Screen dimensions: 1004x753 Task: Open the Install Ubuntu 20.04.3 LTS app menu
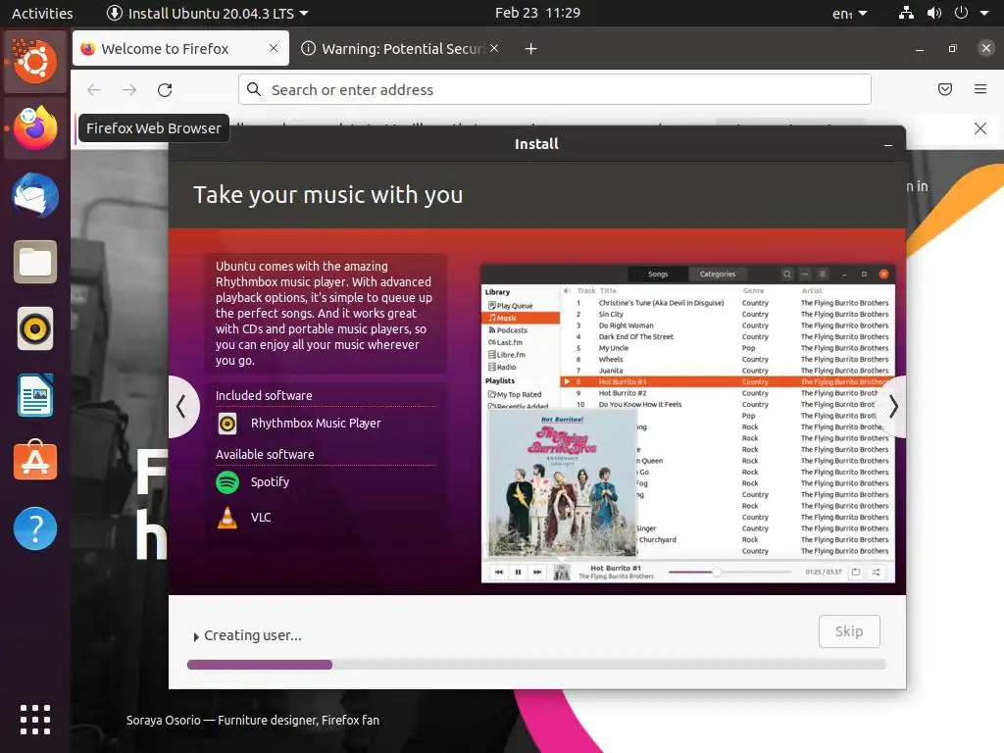[x=208, y=13]
